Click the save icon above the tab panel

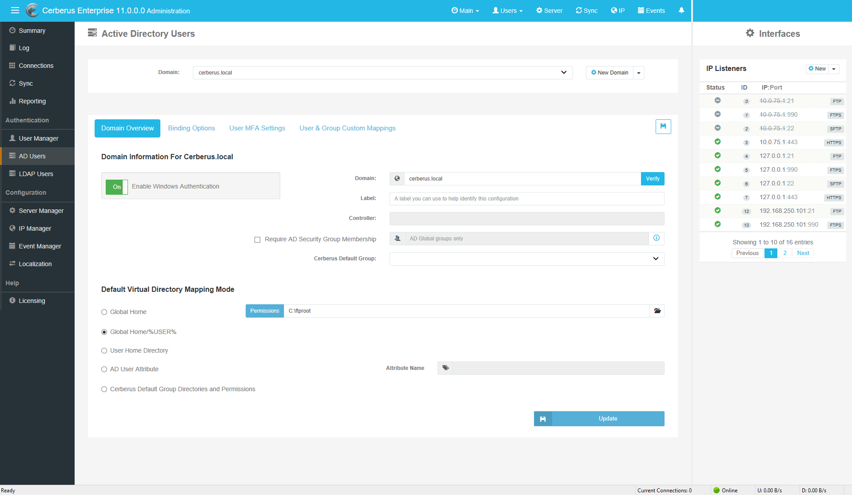[663, 126]
